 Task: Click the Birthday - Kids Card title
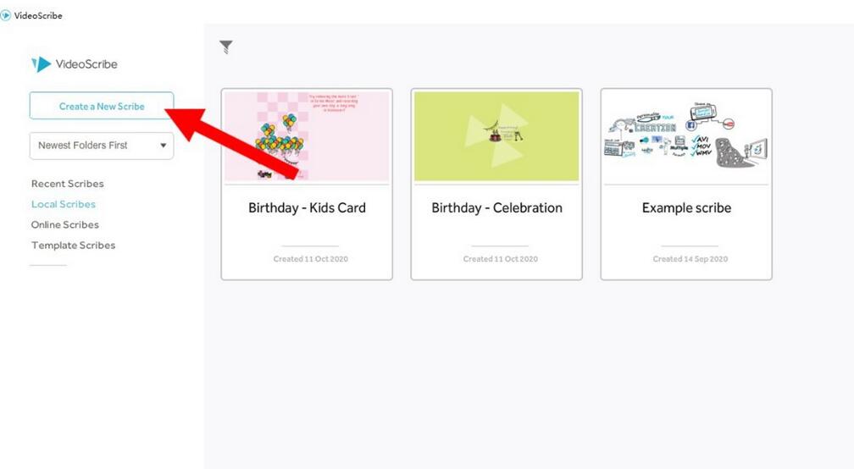click(308, 208)
